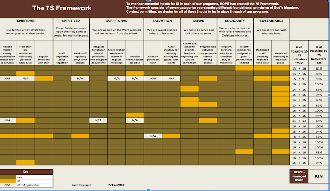This screenshot has width=330, height=191.
Task: Select the SPIRIT-LED category header
Action: pos(71,21)
